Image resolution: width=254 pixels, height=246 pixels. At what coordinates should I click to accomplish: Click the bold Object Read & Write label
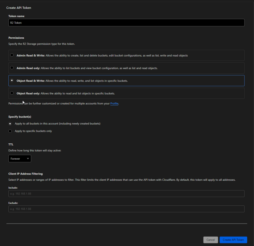coord(30,81)
